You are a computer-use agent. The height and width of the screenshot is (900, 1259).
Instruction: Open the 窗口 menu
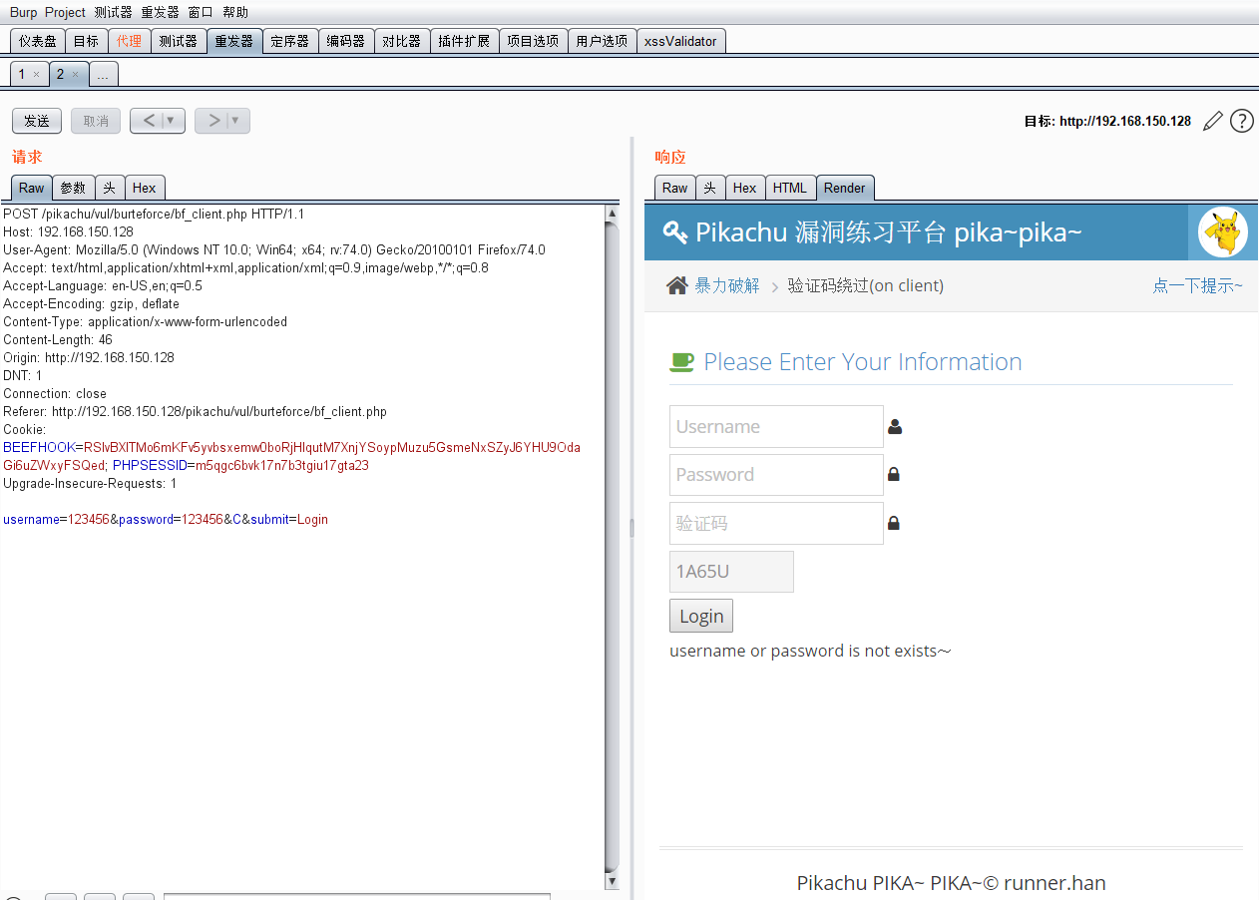point(201,12)
